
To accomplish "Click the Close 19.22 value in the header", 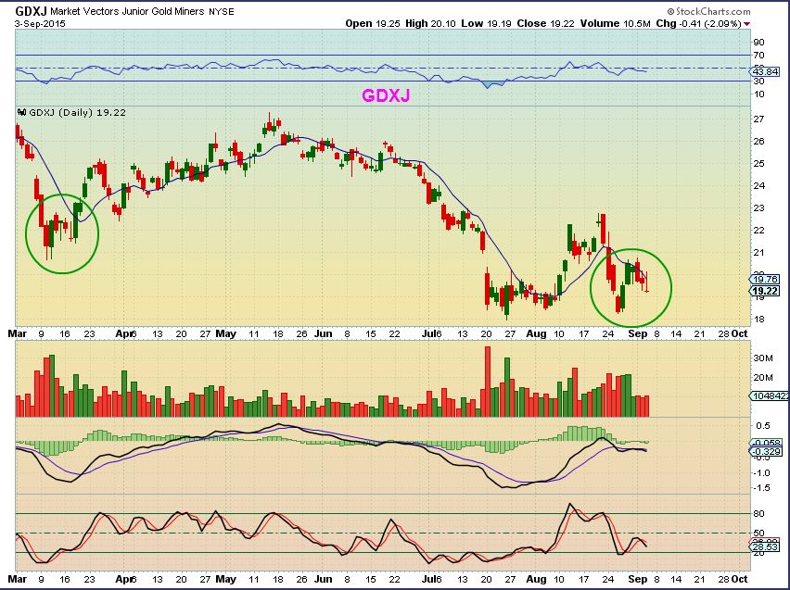I will 545,24.
